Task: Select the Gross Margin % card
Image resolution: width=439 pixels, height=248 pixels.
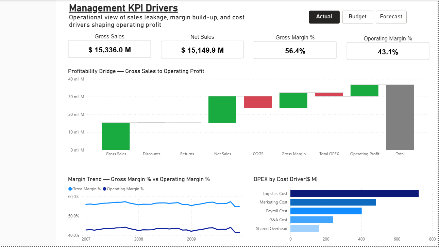Action: [x=295, y=50]
